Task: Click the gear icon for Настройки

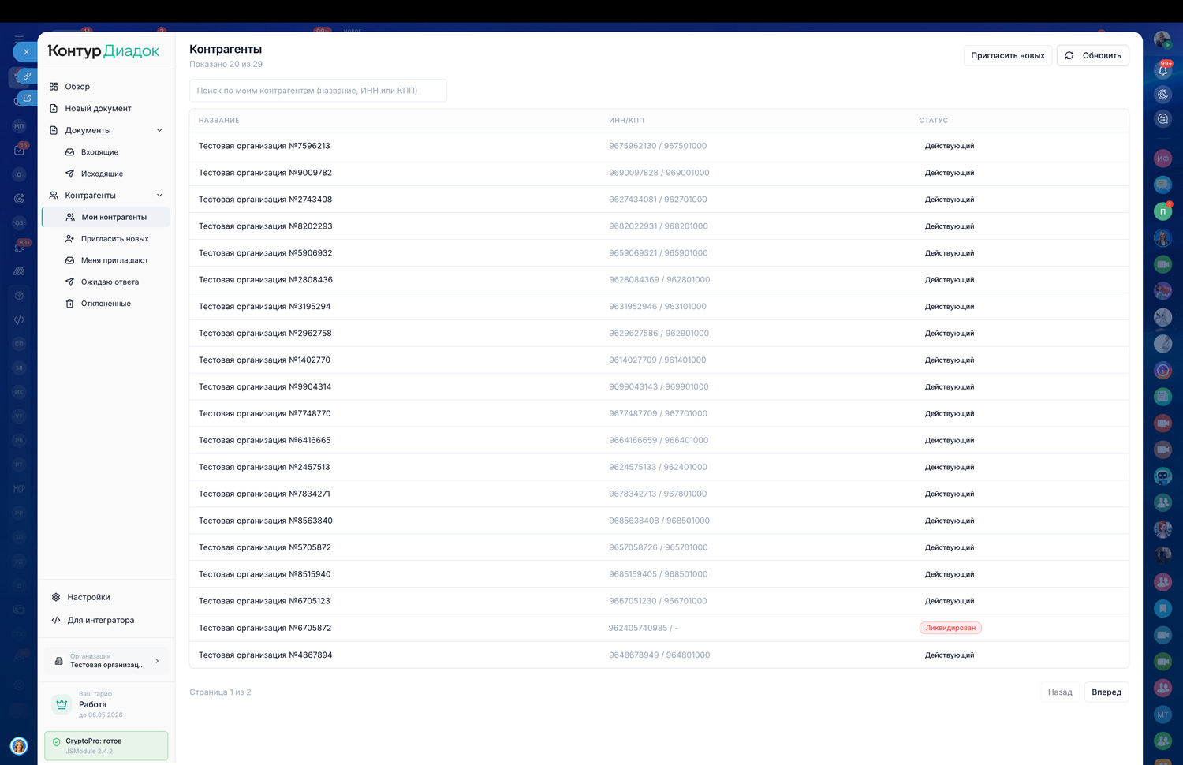Action: 56,598
